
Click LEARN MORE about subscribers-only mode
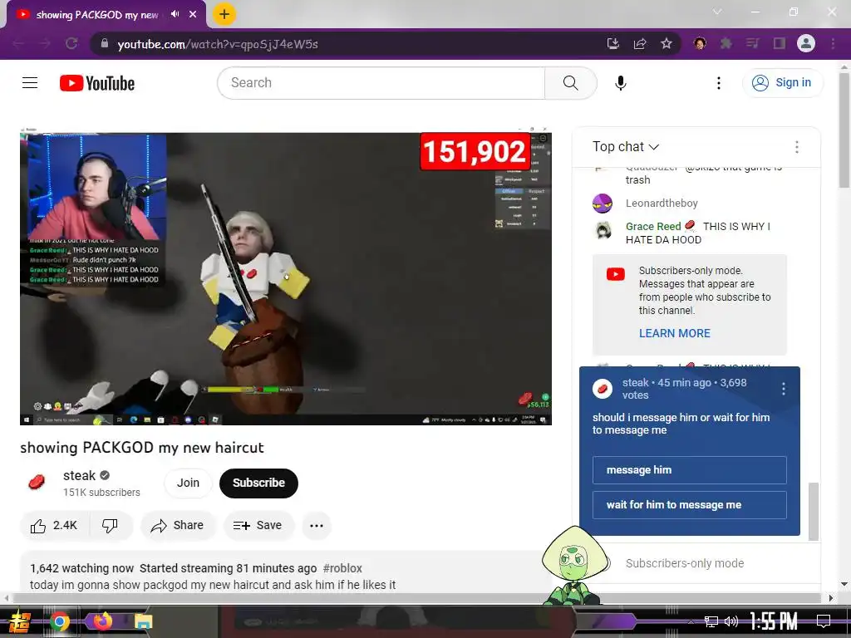point(675,333)
